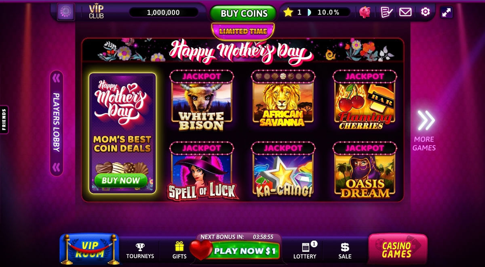
Task: Click the purple chip avatar icon
Action: 65,12
